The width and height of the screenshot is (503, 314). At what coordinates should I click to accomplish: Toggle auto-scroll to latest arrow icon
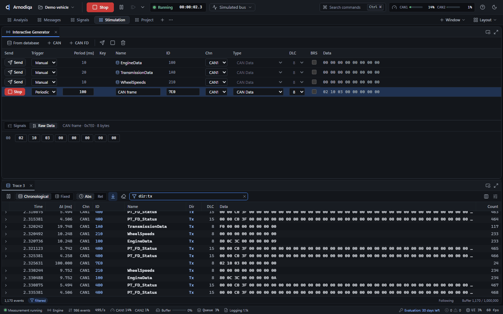[113, 196]
